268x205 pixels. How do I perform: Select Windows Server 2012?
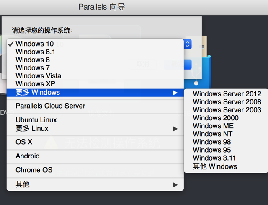[227, 94]
